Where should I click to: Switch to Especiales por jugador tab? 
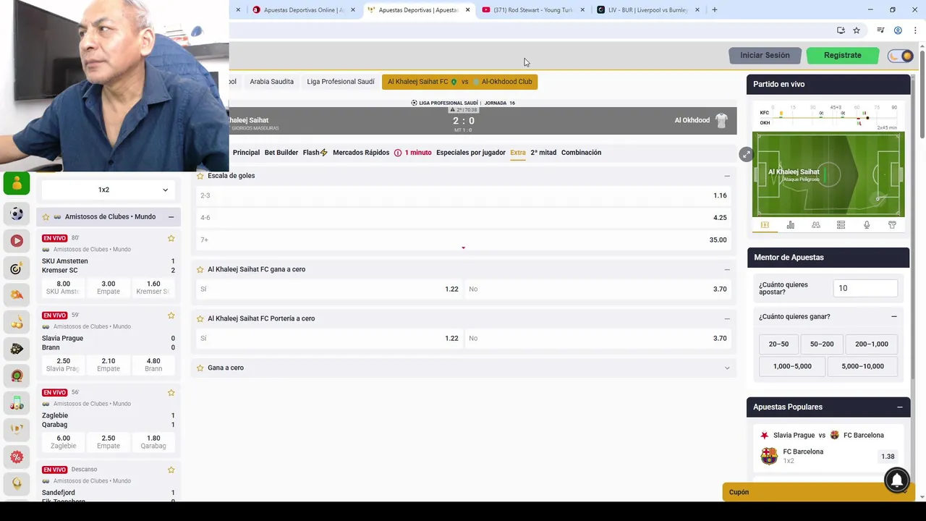[471, 153]
